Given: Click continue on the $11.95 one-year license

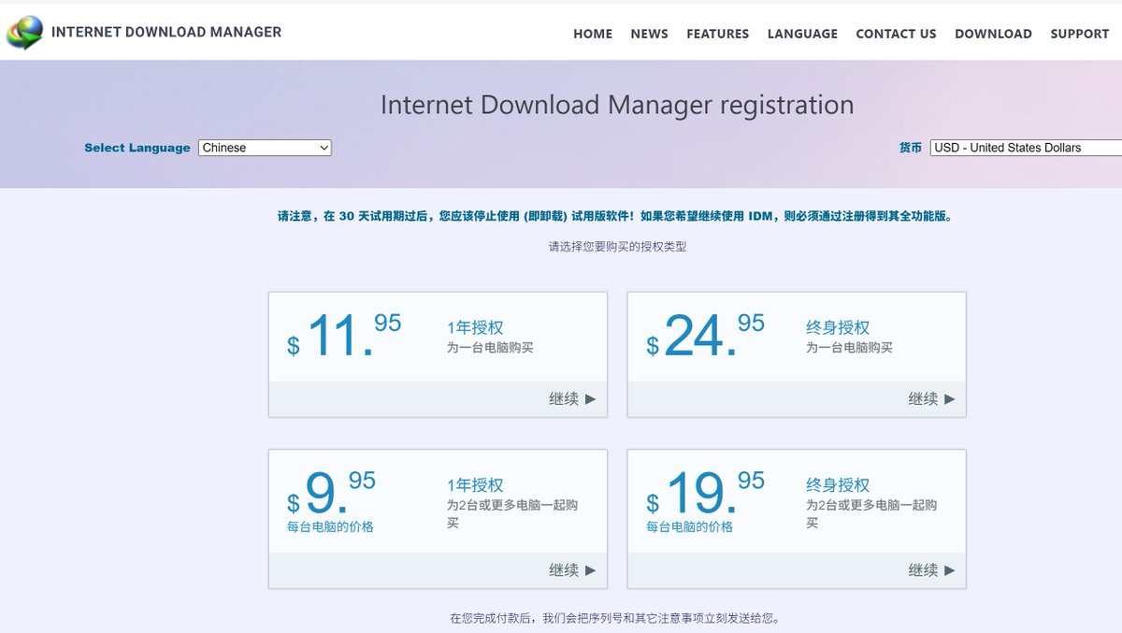Looking at the screenshot, I should [x=571, y=399].
